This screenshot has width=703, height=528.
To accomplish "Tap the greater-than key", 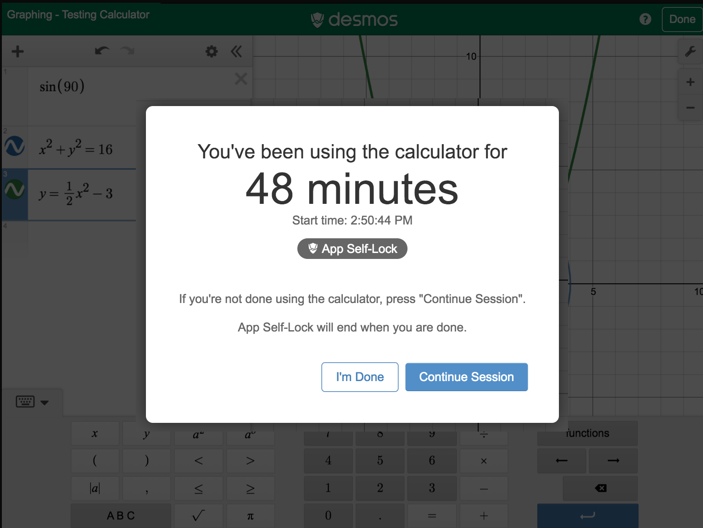I will click(250, 461).
